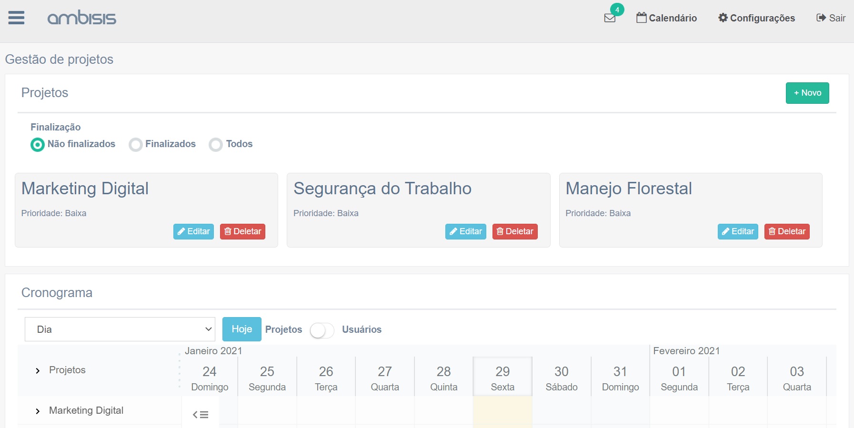The image size is (854, 428).
Task: Click the notification badge showing 4
Action: [617, 10]
